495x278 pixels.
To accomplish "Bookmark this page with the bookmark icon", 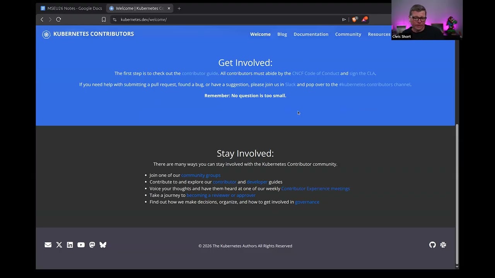I will [x=104, y=19].
